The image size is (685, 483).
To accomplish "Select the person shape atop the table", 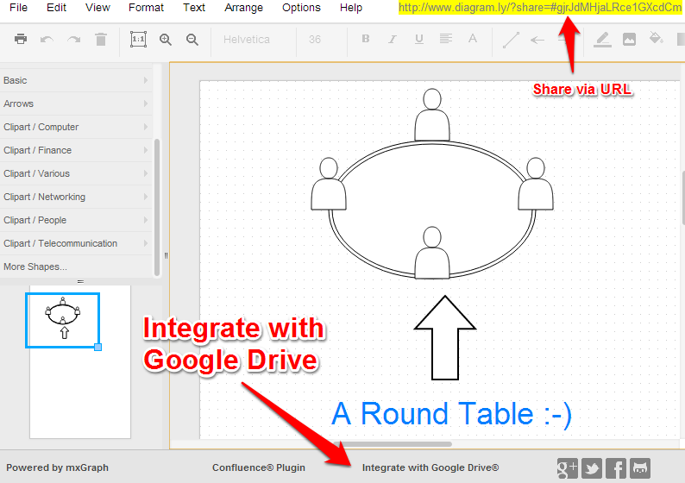I will point(432,115).
